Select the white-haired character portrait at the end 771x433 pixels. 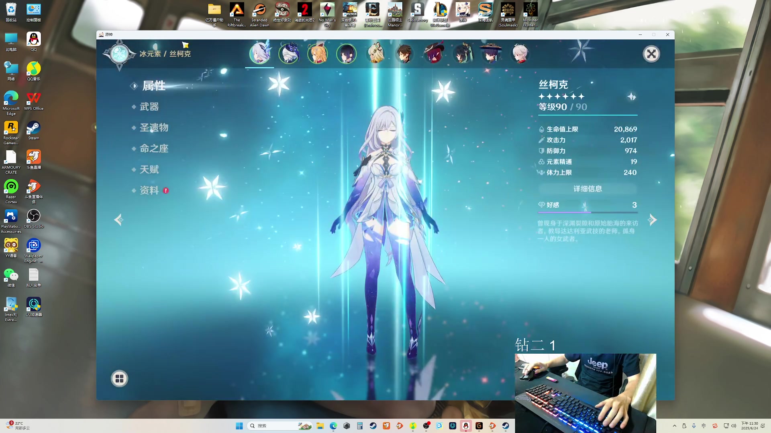(x=520, y=54)
